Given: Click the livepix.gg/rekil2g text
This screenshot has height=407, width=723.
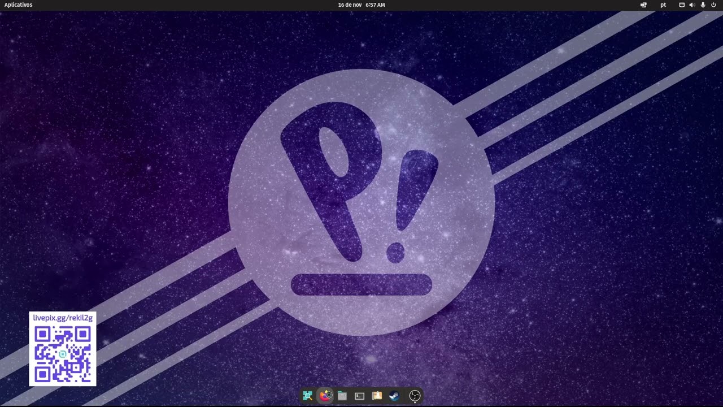Looking at the screenshot, I should [x=63, y=318].
